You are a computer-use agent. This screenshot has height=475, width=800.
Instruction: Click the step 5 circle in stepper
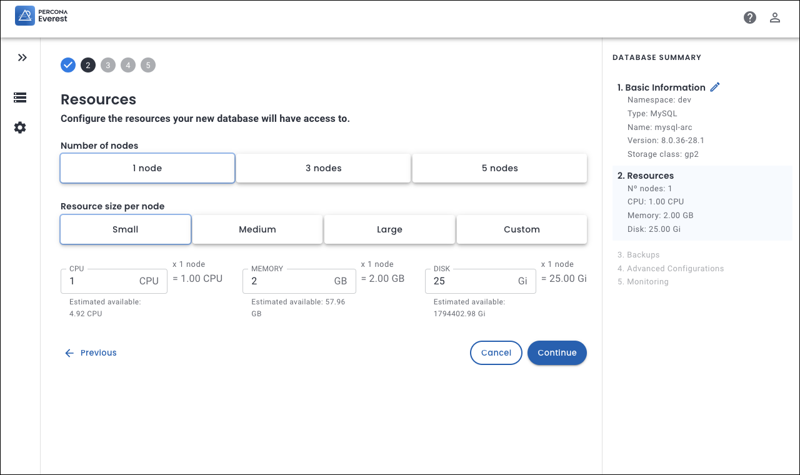(148, 65)
